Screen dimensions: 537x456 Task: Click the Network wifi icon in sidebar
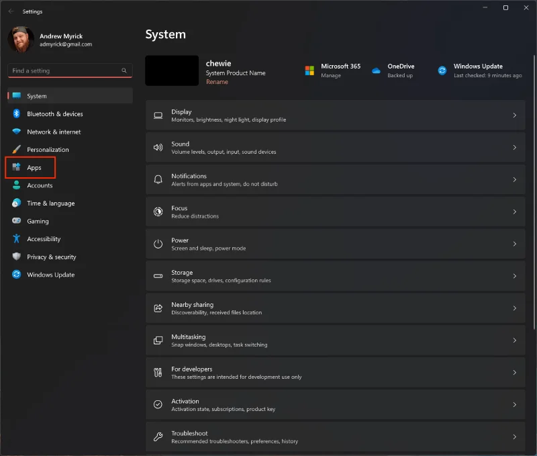tap(16, 131)
